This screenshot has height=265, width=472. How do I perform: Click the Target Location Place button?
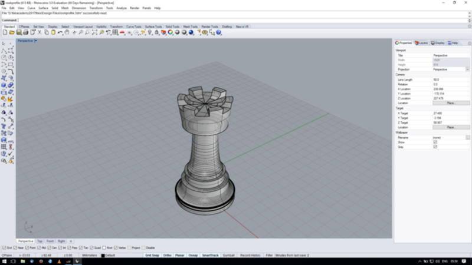(x=451, y=127)
